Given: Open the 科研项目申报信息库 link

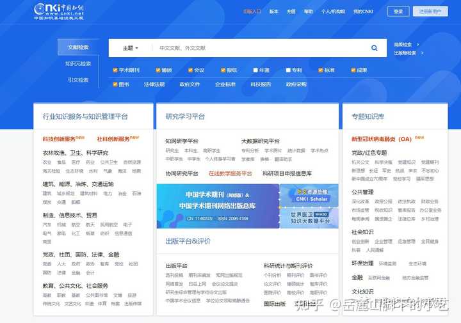Looking at the screenshot, I should click(287, 173).
